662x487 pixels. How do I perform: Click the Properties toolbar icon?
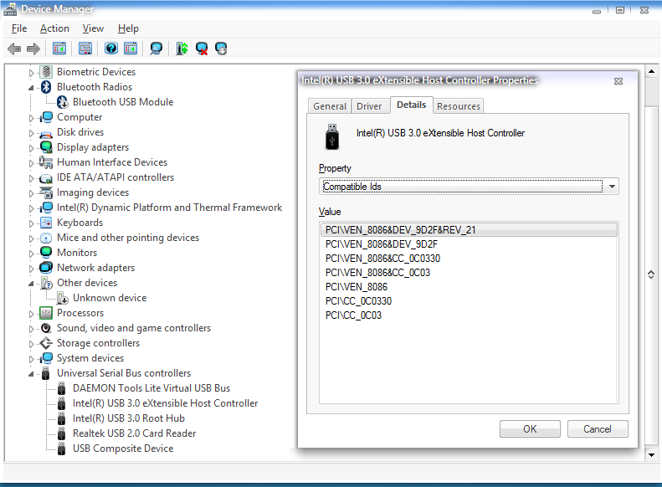85,49
